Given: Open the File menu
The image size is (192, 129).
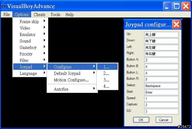Looking at the screenshot, I should point(7,14).
